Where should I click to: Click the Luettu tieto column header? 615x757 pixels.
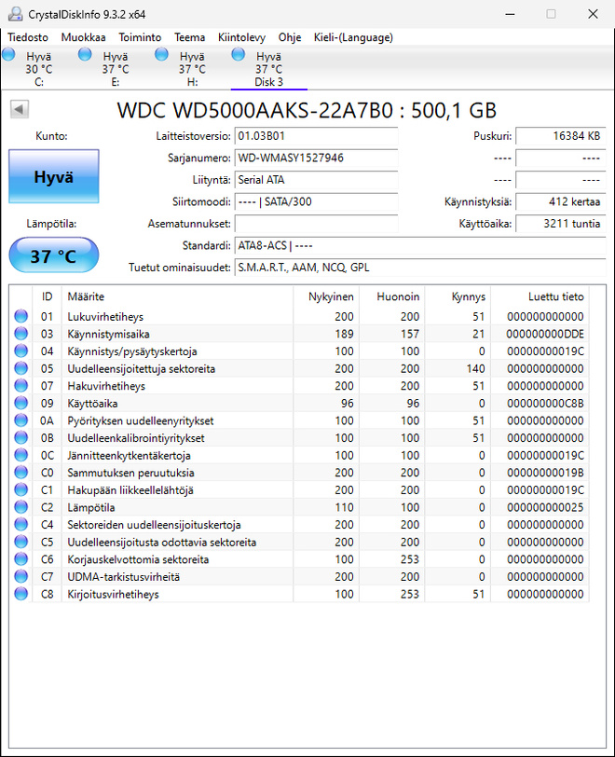(x=540, y=296)
